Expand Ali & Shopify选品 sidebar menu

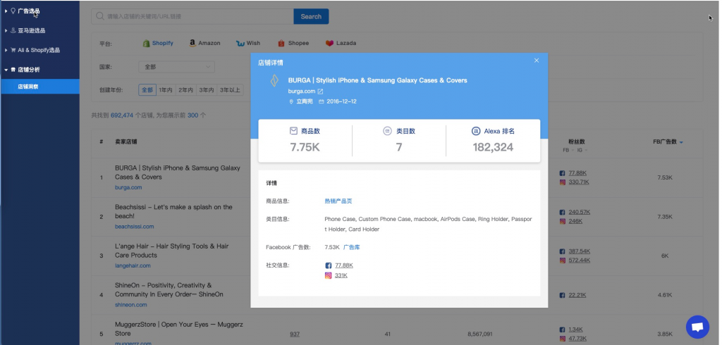click(x=39, y=50)
